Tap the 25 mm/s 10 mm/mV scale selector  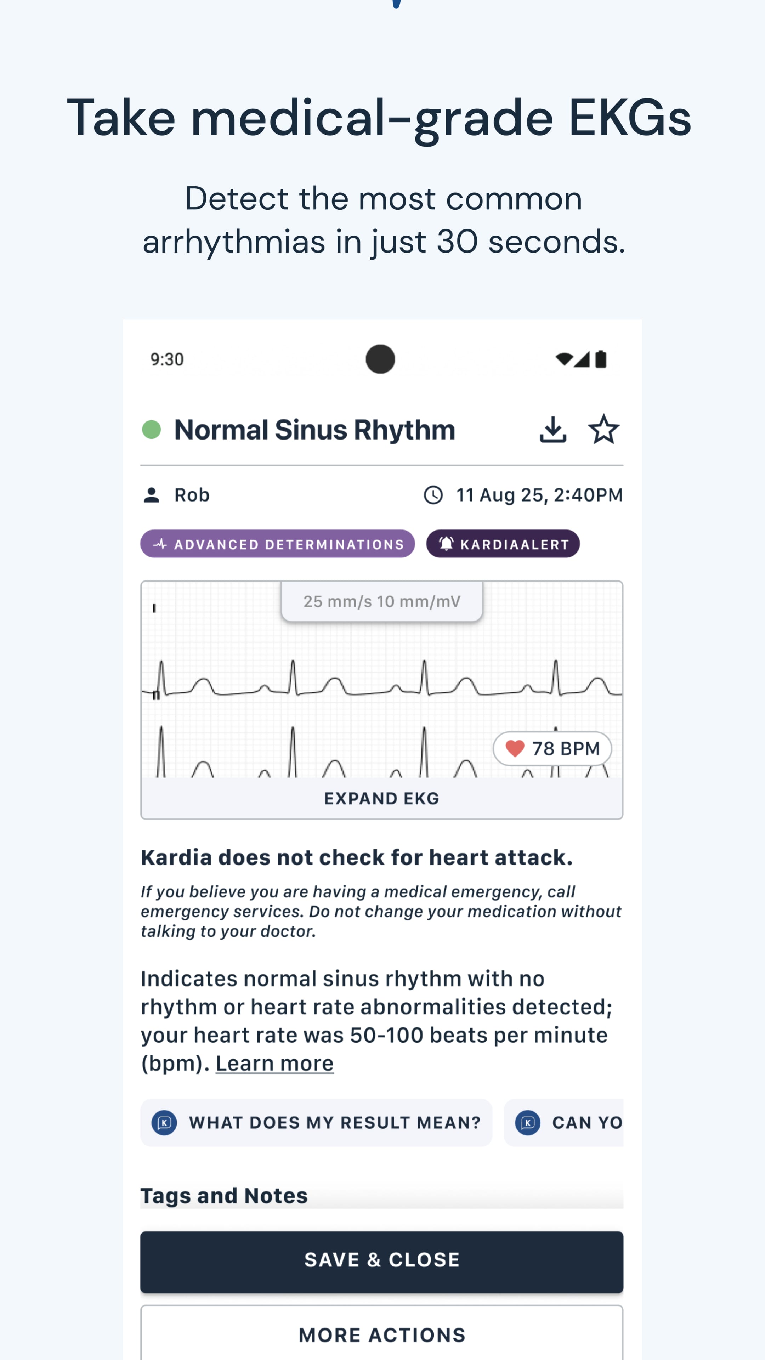click(x=382, y=601)
